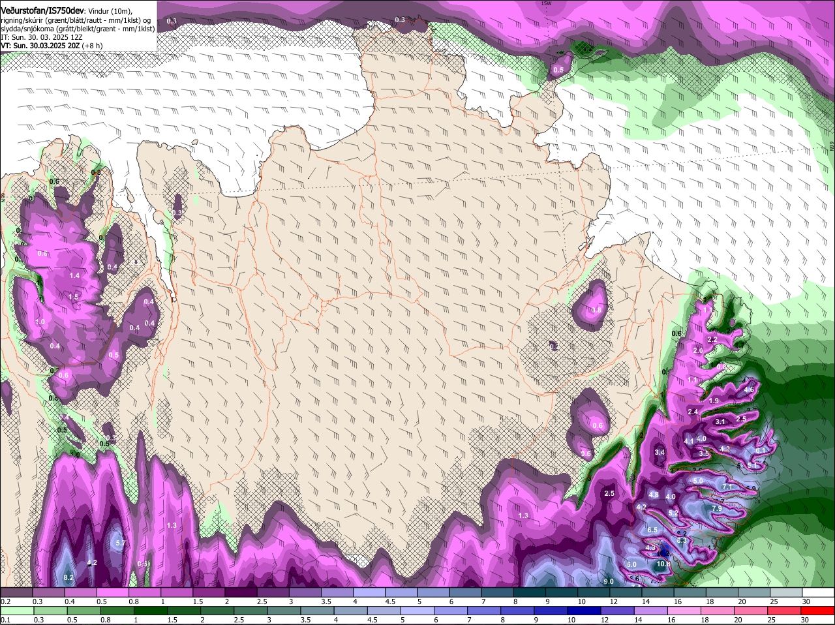Click the 2.2 precipitation value on map
The width and height of the screenshot is (835, 625).
click(712, 339)
